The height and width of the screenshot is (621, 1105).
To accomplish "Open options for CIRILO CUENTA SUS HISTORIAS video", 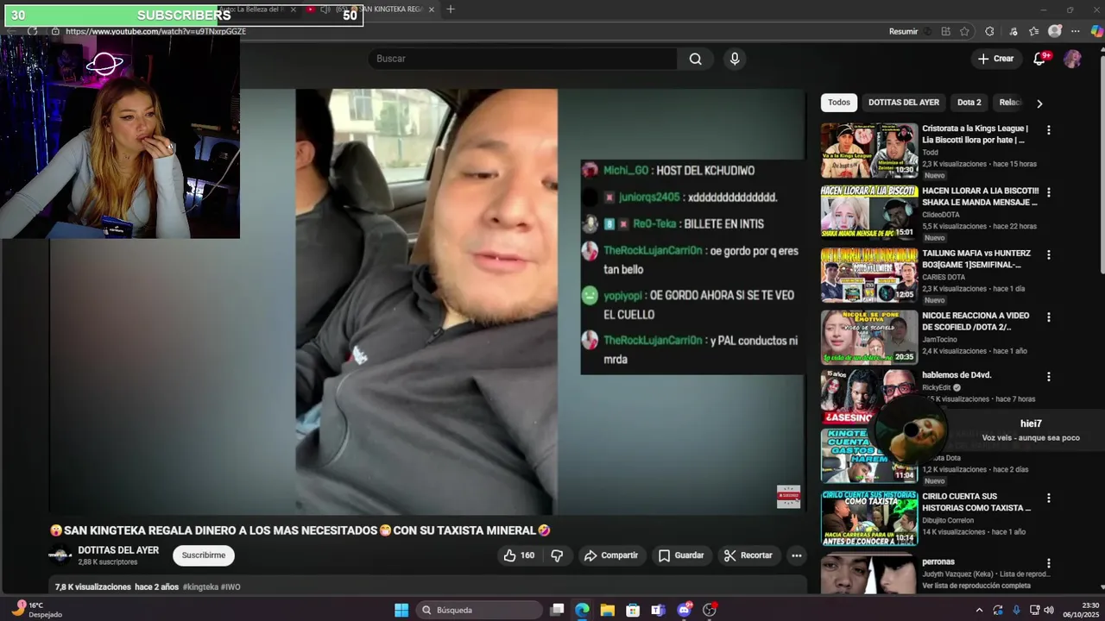I will 1048,498.
